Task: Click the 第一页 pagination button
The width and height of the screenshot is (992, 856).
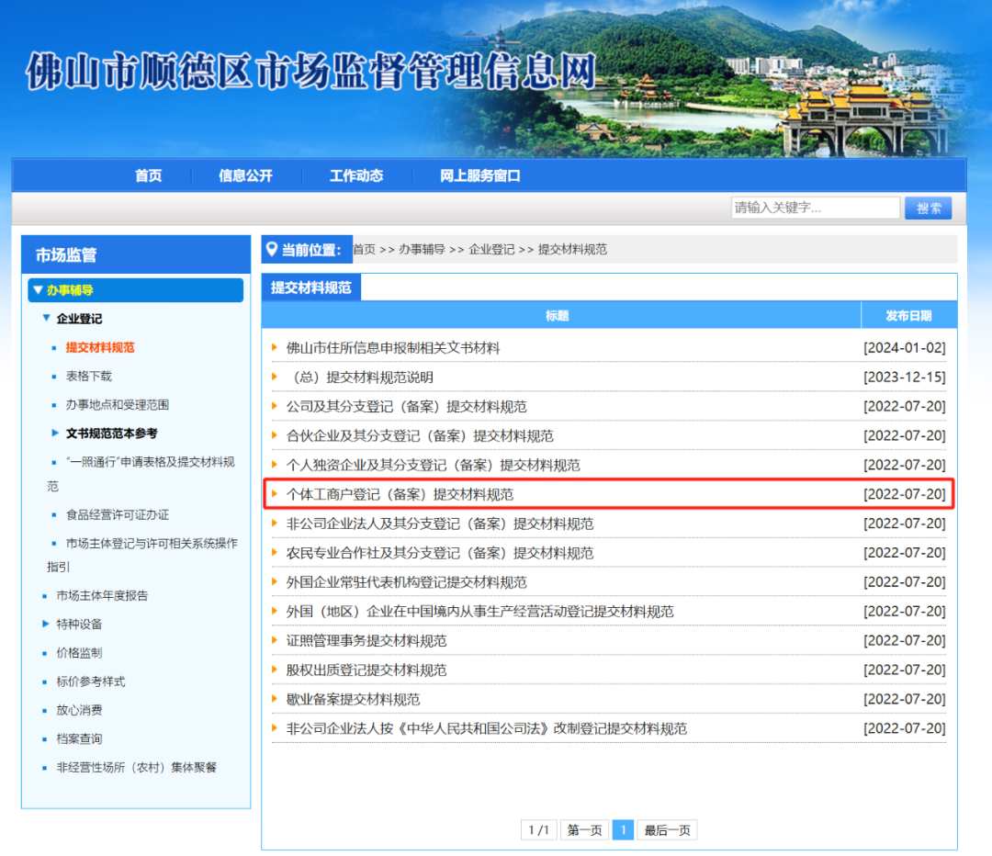Action: coord(584,829)
